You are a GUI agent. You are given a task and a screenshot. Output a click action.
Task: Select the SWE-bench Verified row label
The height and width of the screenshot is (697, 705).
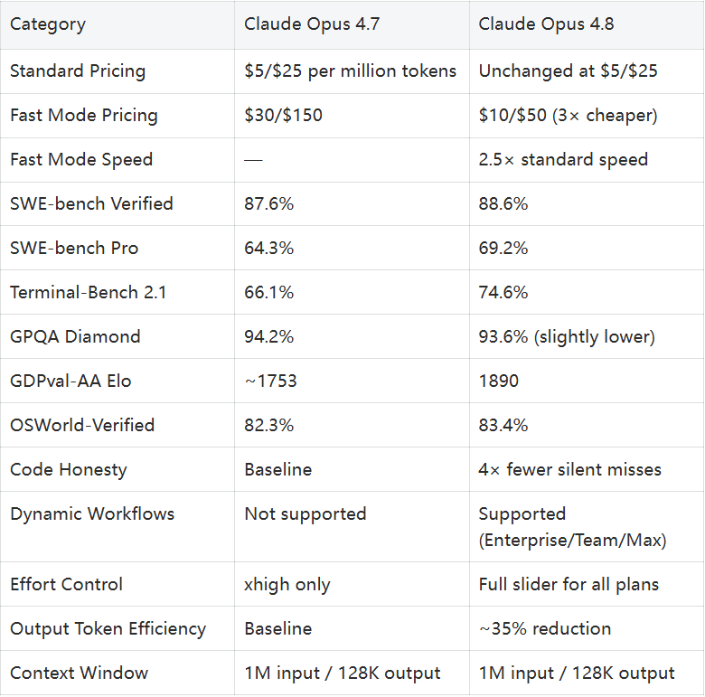coord(91,203)
